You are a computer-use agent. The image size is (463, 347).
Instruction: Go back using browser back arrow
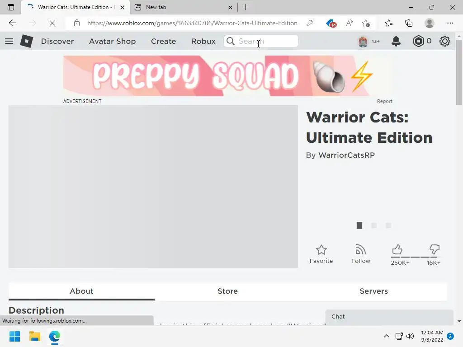pyautogui.click(x=12, y=23)
